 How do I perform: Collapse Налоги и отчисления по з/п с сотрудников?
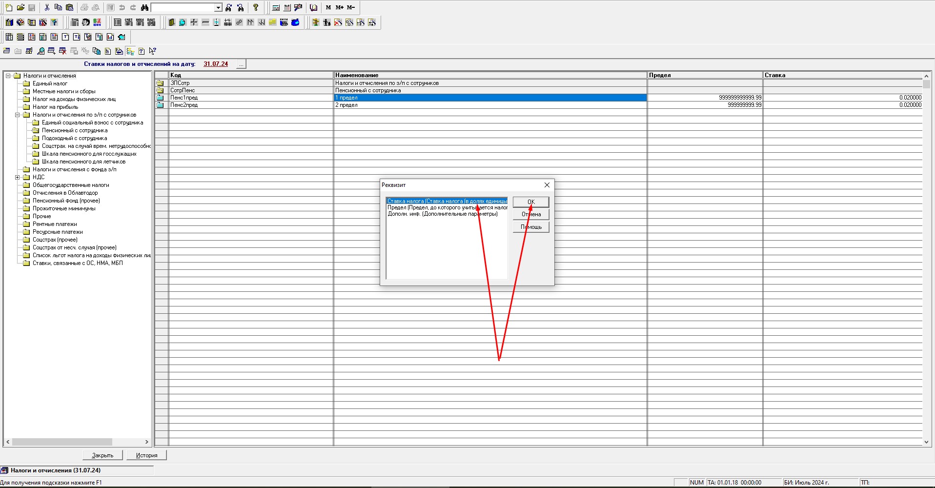(x=17, y=115)
